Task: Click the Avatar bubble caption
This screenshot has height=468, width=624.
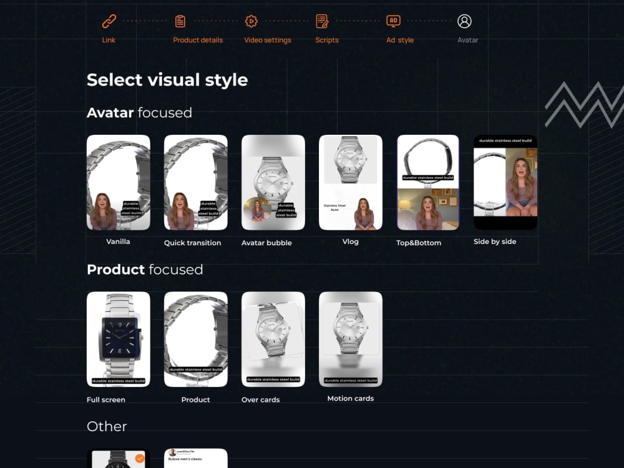Action: 266,243
